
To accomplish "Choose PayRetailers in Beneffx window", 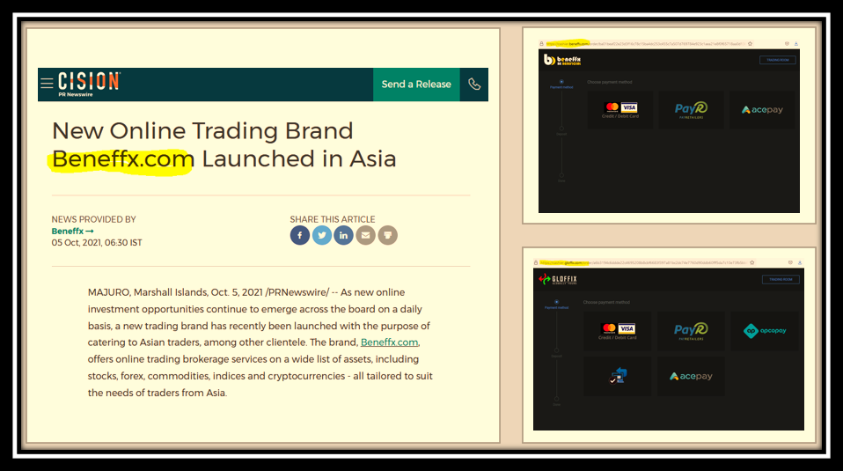I will point(691,110).
